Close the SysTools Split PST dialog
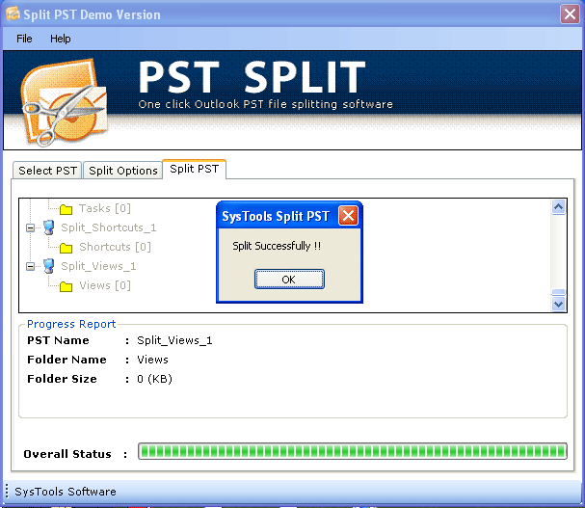The image size is (585, 508). click(x=349, y=215)
